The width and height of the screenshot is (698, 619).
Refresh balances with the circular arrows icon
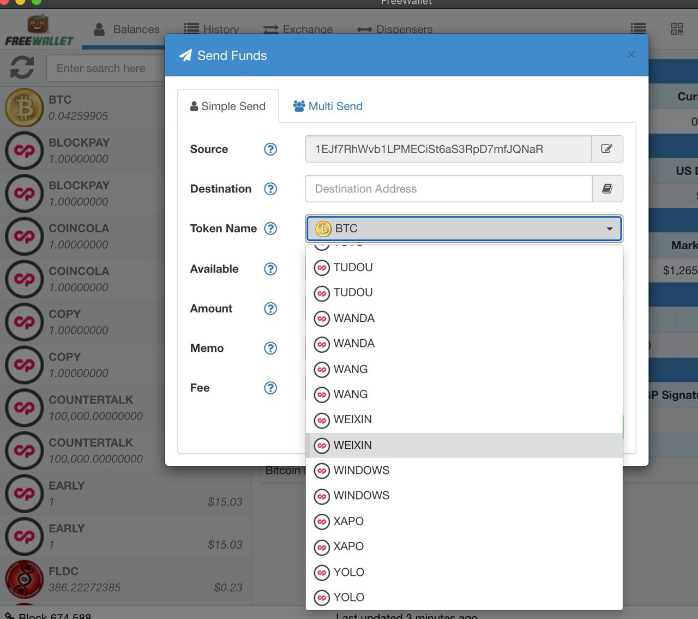(22, 68)
